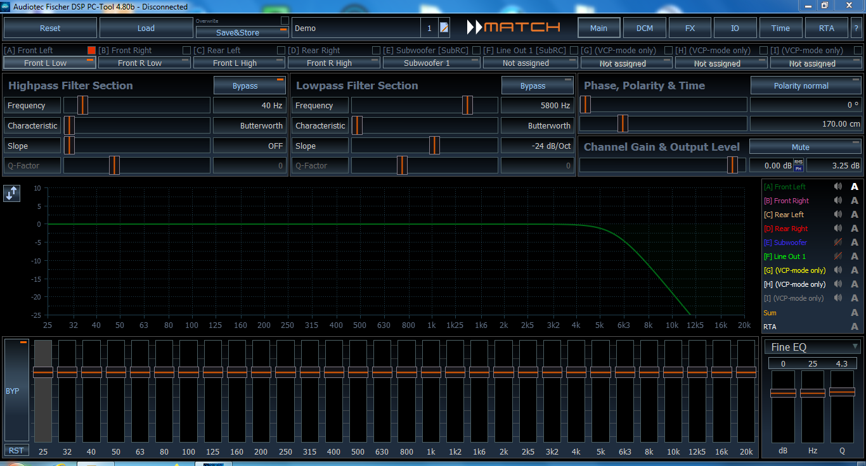Image resolution: width=866 pixels, height=466 pixels.
Task: Click speaker icon for [G] VCP-mode channel
Action: [x=838, y=270]
